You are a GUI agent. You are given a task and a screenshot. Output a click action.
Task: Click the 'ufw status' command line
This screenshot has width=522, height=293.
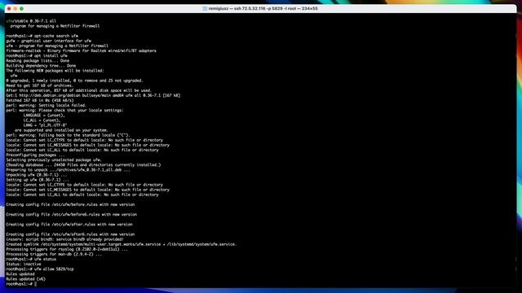(31, 259)
